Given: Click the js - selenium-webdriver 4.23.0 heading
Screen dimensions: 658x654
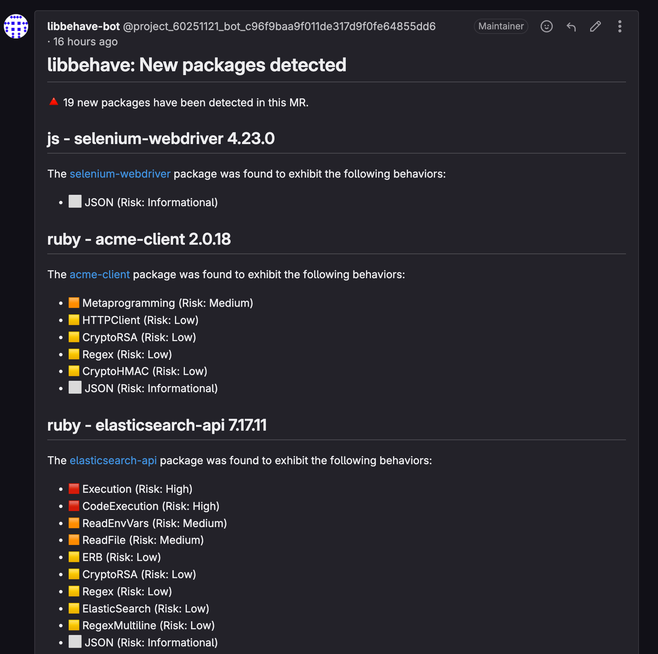Looking at the screenshot, I should click(x=161, y=138).
